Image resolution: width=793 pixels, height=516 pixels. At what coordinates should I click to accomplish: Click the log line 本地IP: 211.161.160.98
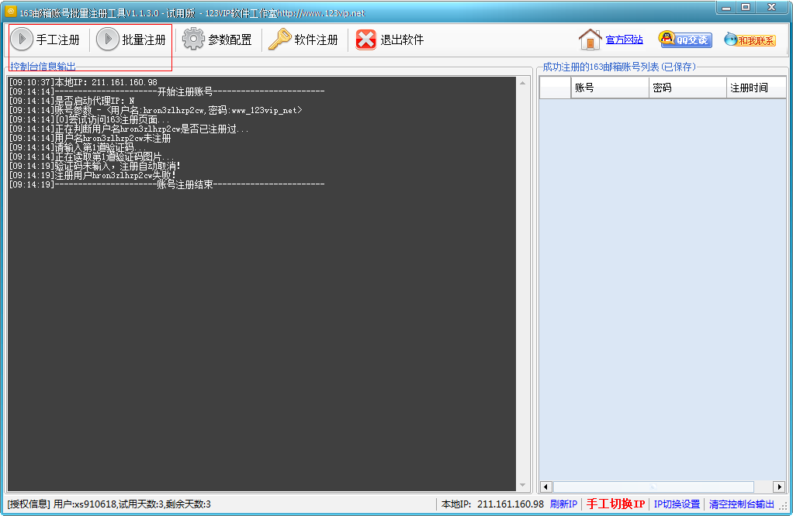(x=84, y=82)
